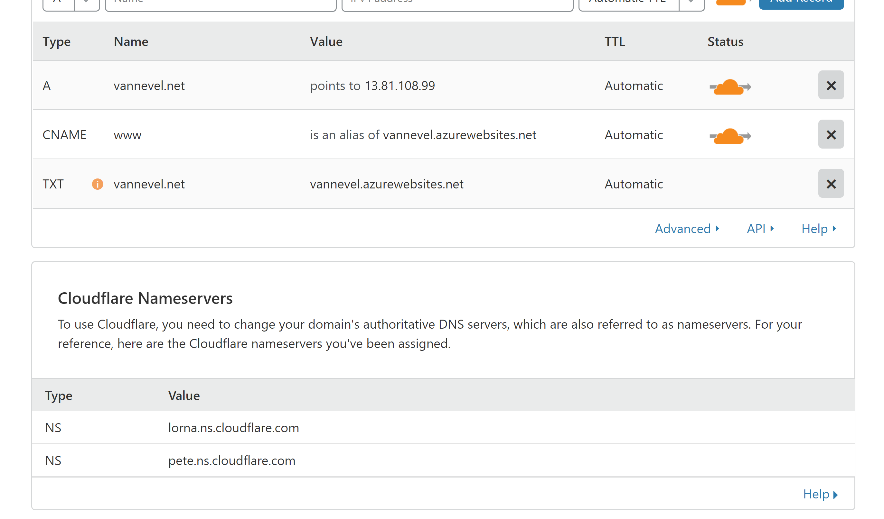Click Automatic TTL of the TXT record

coord(634,184)
